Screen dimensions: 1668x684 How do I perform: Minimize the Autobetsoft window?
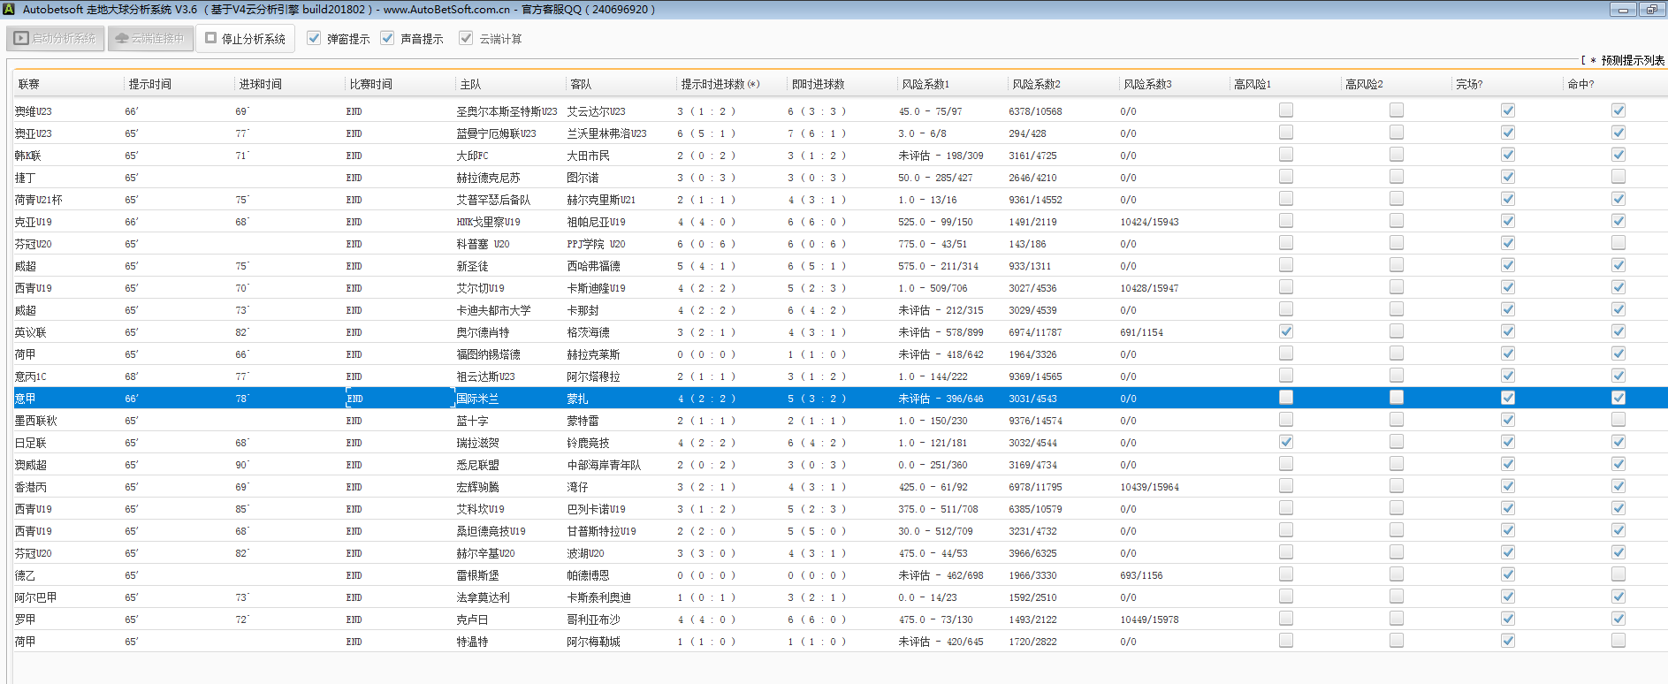(1622, 10)
